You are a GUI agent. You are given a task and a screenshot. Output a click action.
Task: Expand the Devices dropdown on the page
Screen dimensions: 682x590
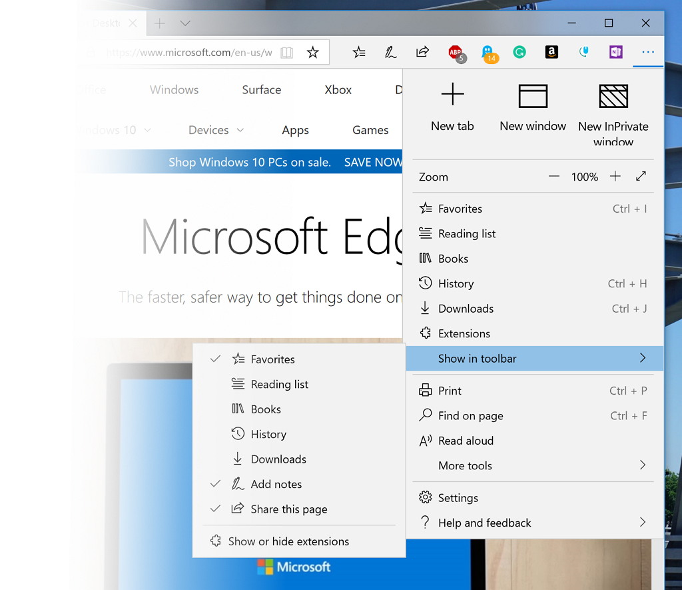216,130
